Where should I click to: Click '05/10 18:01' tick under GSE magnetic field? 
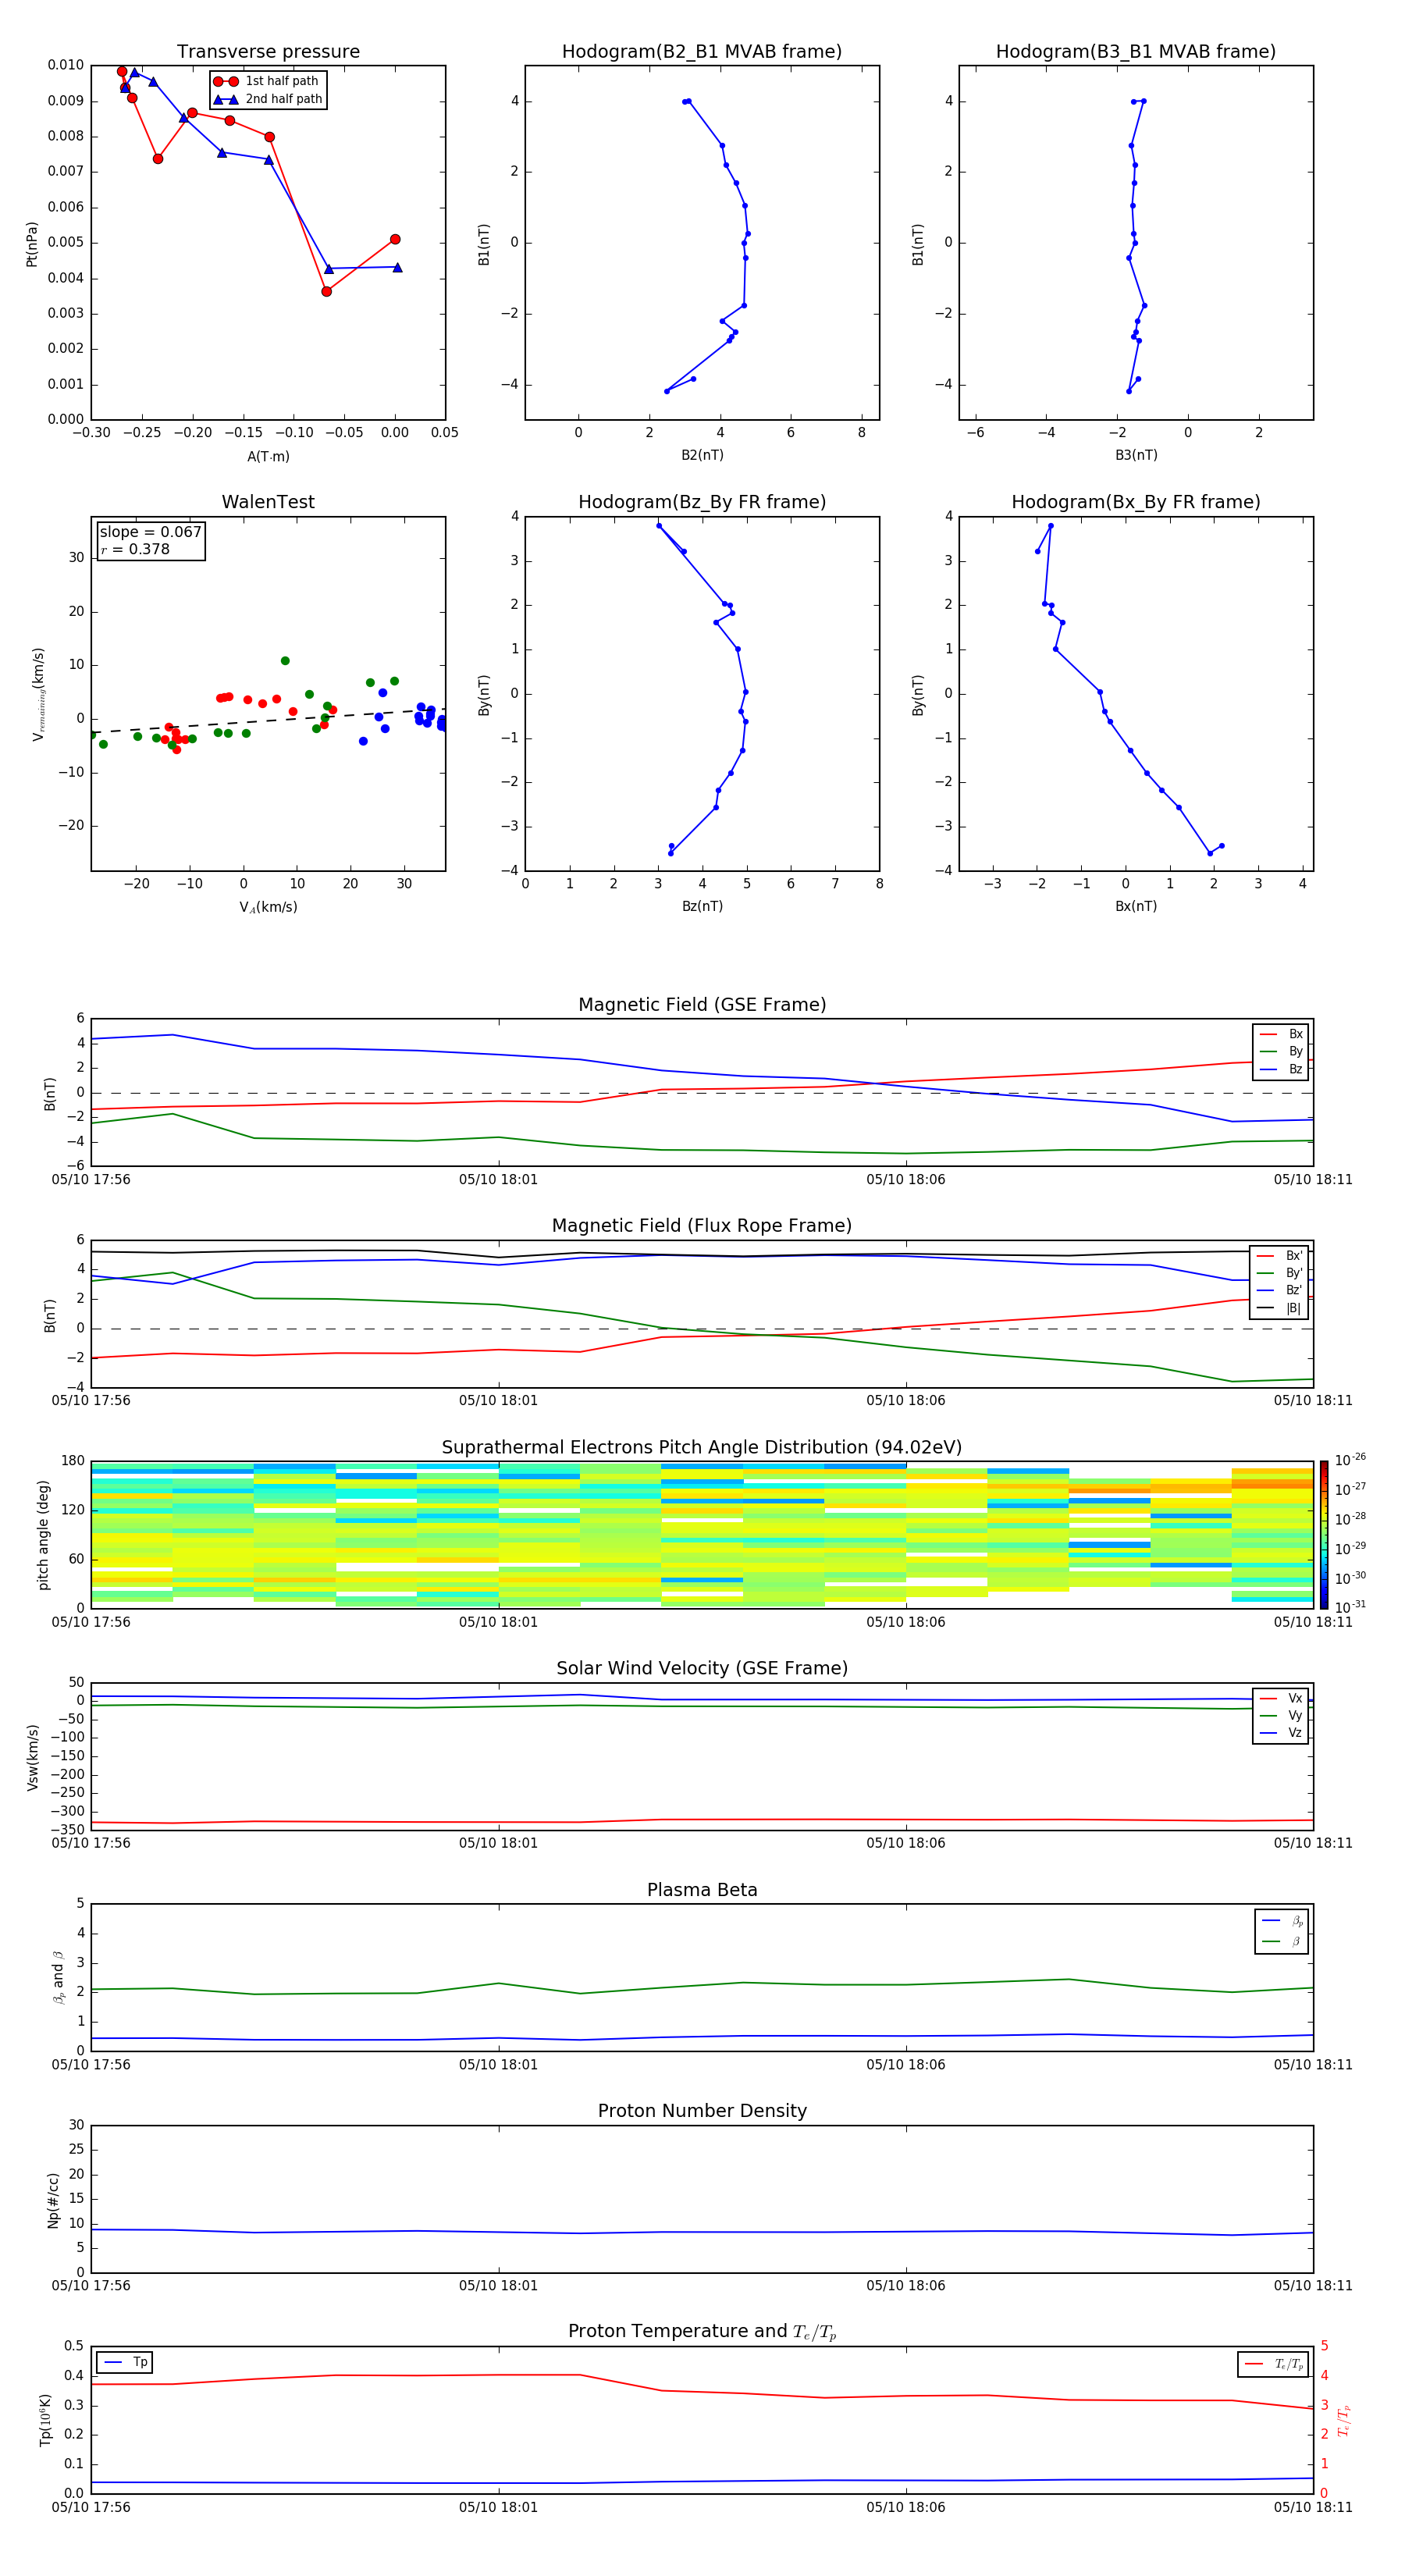pyautogui.click(x=498, y=1180)
